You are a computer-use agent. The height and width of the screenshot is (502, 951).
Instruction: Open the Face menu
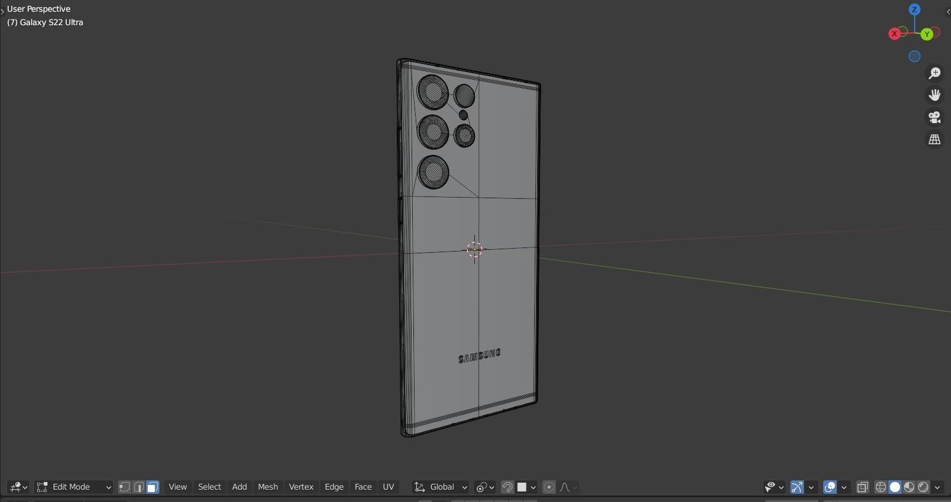(363, 487)
